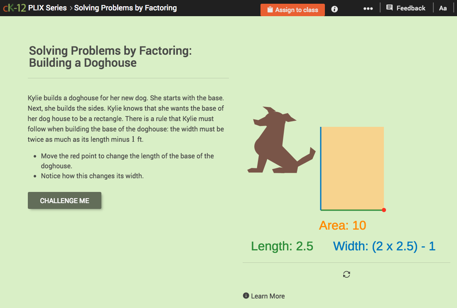The width and height of the screenshot is (457, 308).
Task: Open the three-dot more options menu
Action: tap(368, 8)
